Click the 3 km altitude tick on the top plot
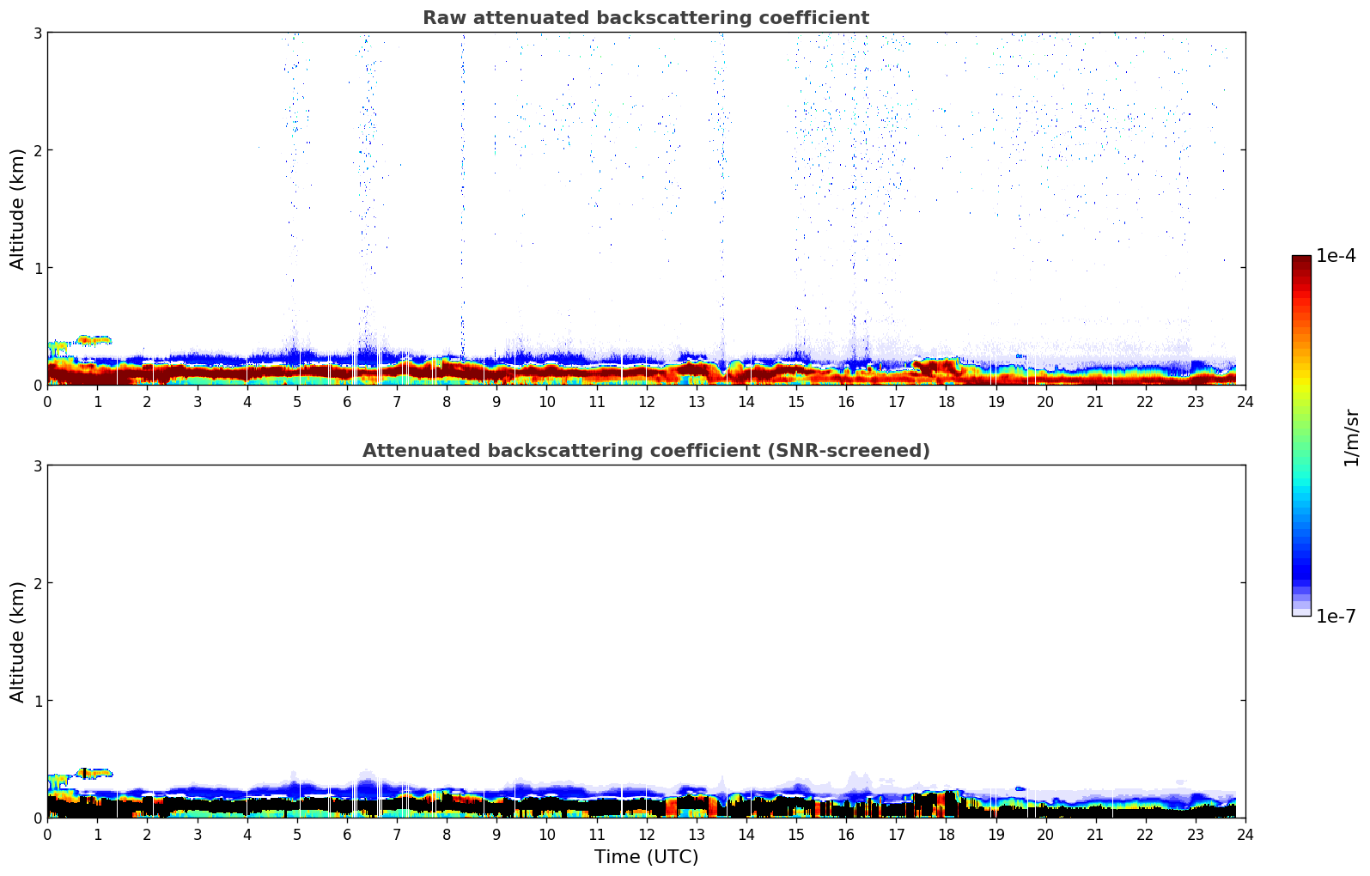The width and height of the screenshot is (1370, 876). pyautogui.click(x=38, y=33)
